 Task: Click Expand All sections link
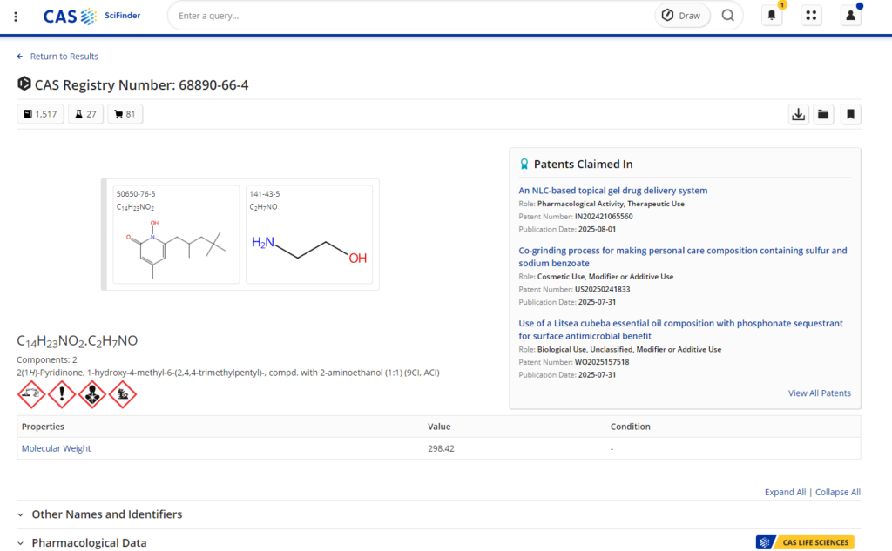point(785,492)
